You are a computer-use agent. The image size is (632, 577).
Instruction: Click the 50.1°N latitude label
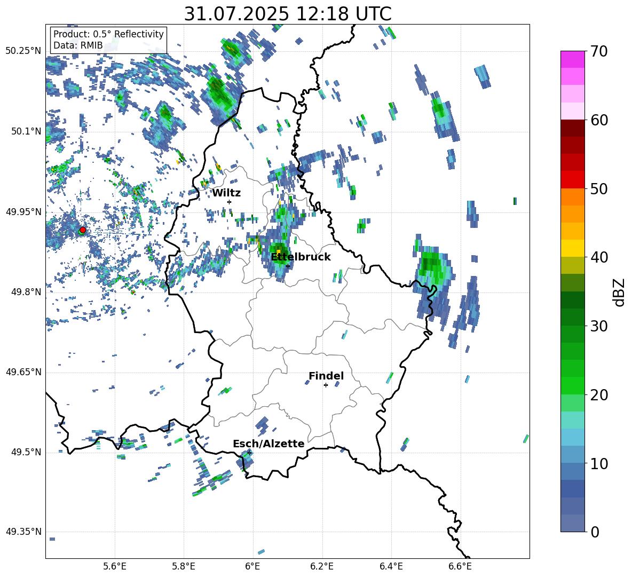click(26, 131)
